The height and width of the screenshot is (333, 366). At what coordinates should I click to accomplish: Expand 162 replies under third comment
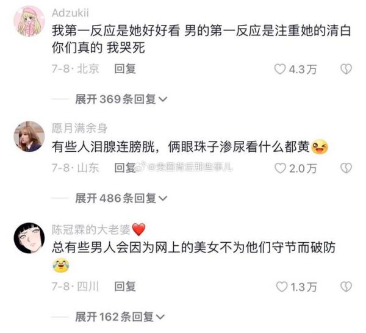click(120, 317)
